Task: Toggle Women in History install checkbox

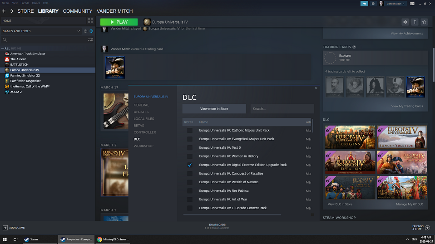Action: tap(190, 156)
